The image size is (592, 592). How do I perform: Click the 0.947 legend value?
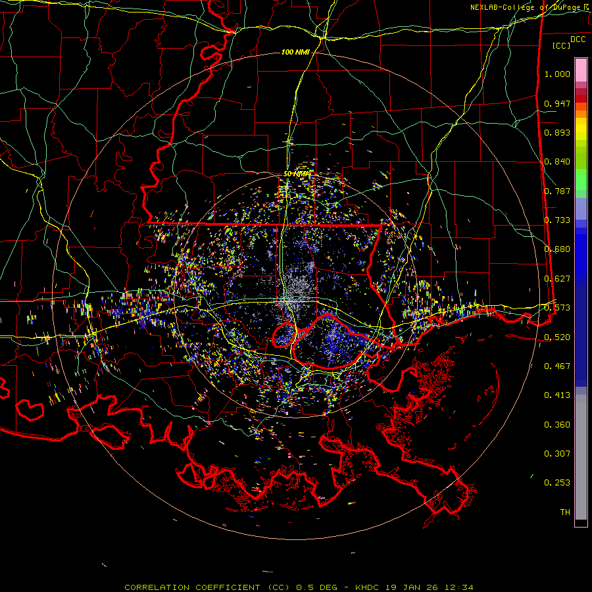tap(557, 103)
